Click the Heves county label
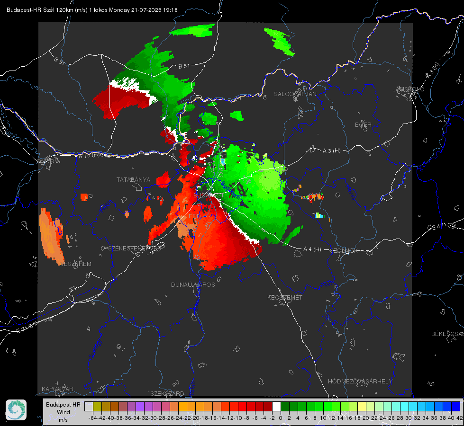 350,193
